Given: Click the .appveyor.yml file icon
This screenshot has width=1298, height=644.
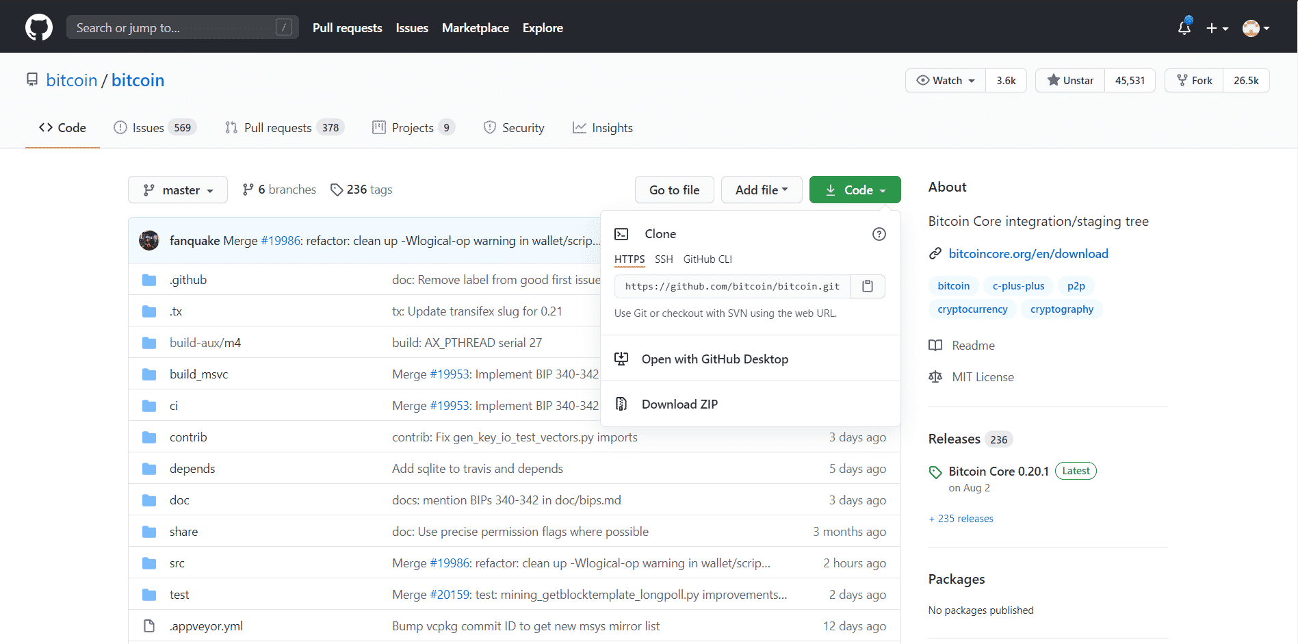Looking at the screenshot, I should (x=149, y=626).
